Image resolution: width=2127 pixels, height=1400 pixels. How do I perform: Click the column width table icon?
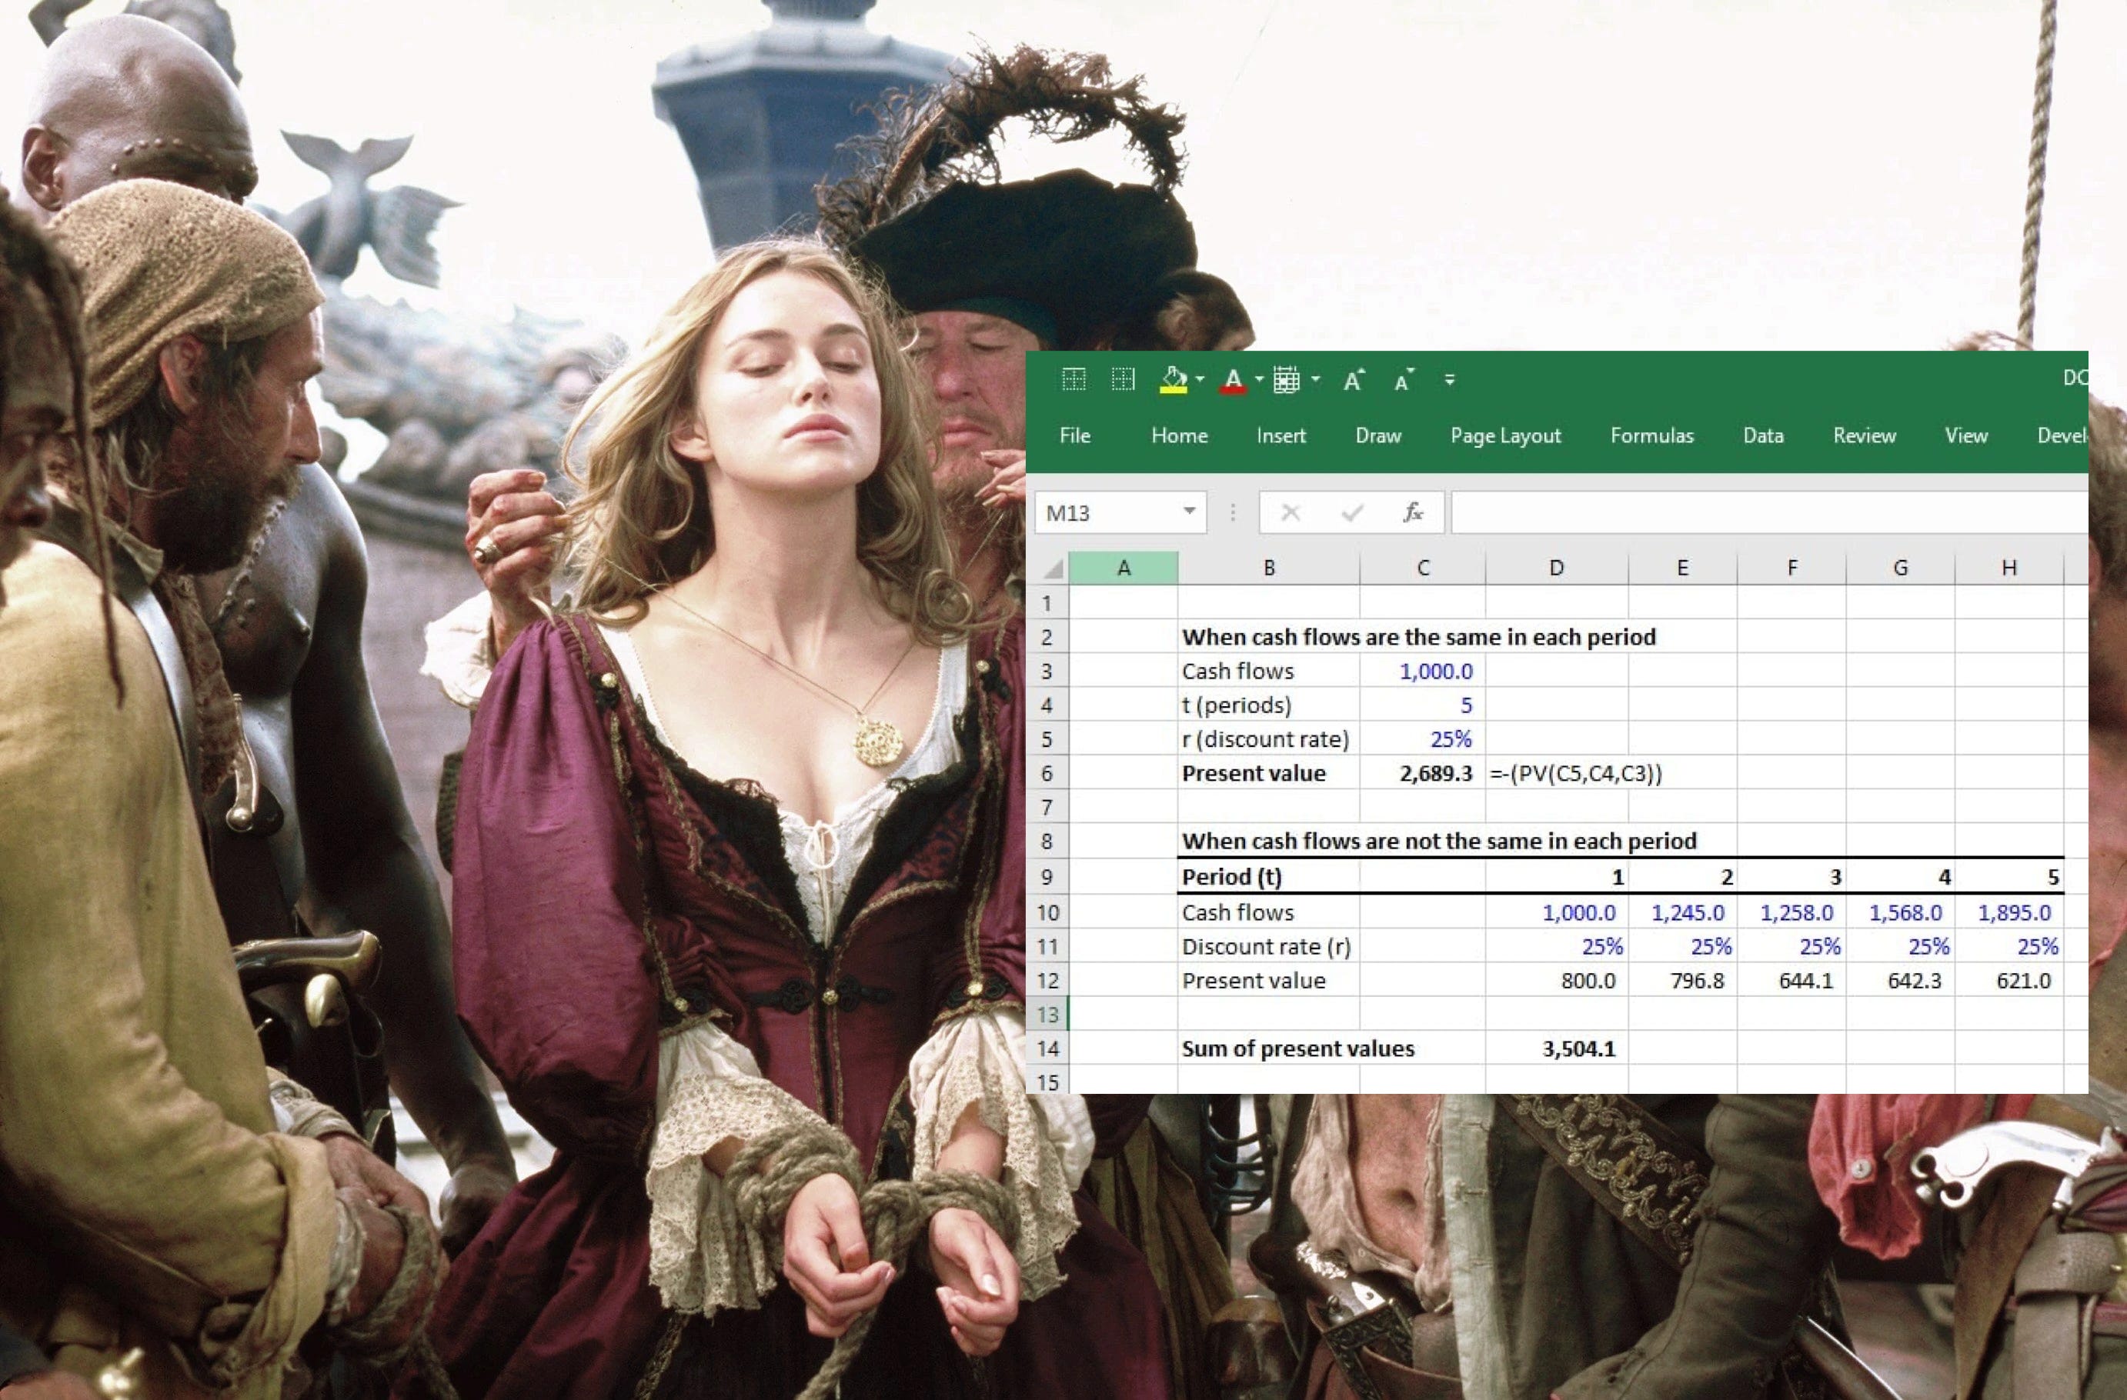pos(1286,380)
